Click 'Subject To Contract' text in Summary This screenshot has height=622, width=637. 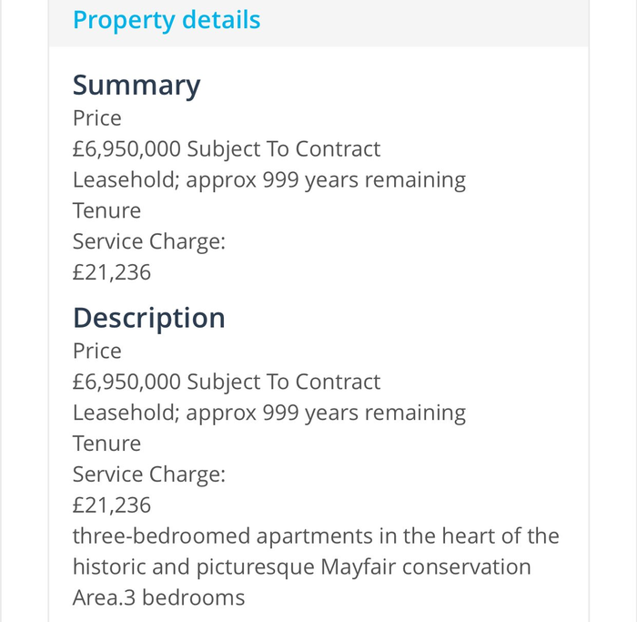pos(284,148)
